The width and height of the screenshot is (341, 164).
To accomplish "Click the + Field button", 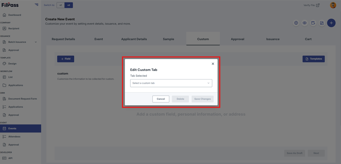I will coord(66,59).
